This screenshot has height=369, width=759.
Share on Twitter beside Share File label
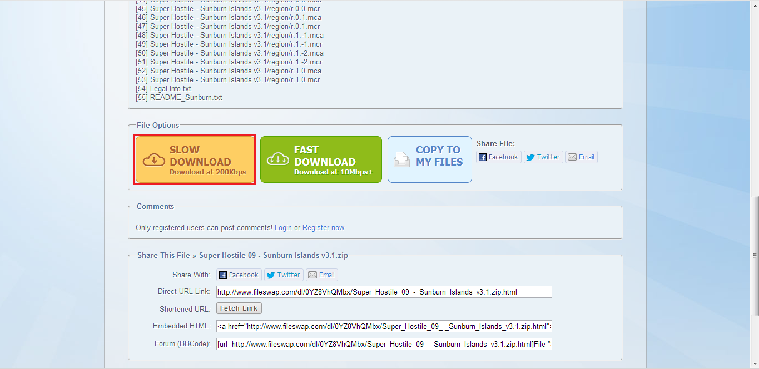click(543, 157)
